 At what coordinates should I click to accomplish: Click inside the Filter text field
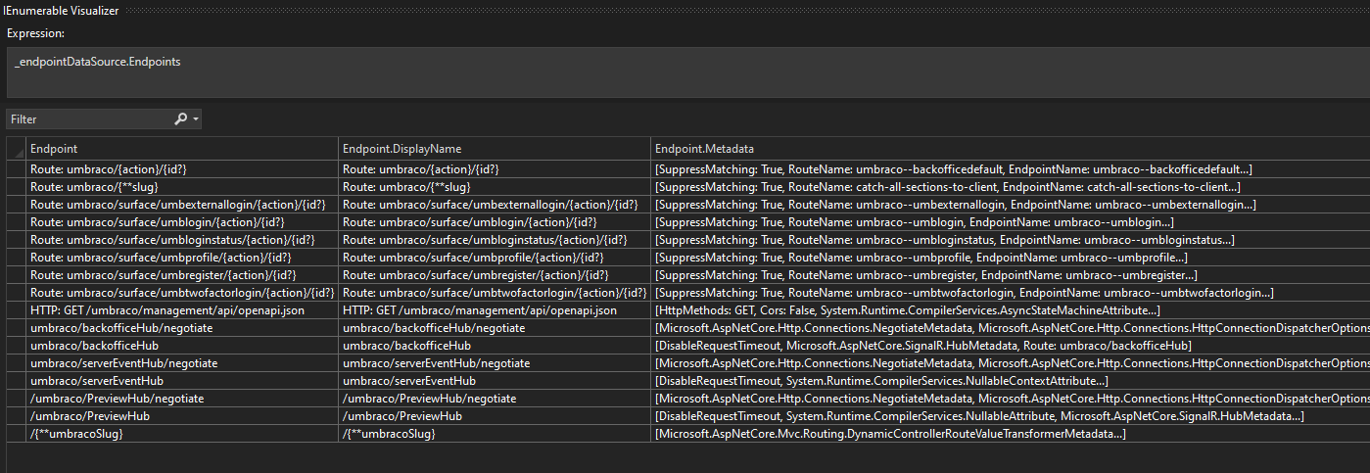coord(88,118)
